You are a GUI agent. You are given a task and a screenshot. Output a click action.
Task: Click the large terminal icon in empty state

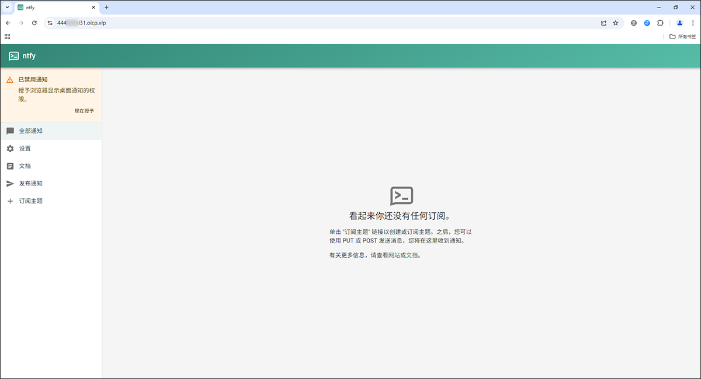401,196
